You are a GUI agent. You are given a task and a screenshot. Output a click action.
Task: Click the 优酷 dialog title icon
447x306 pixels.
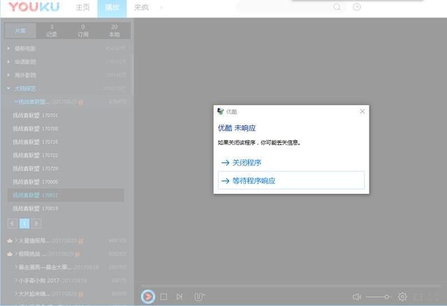221,112
